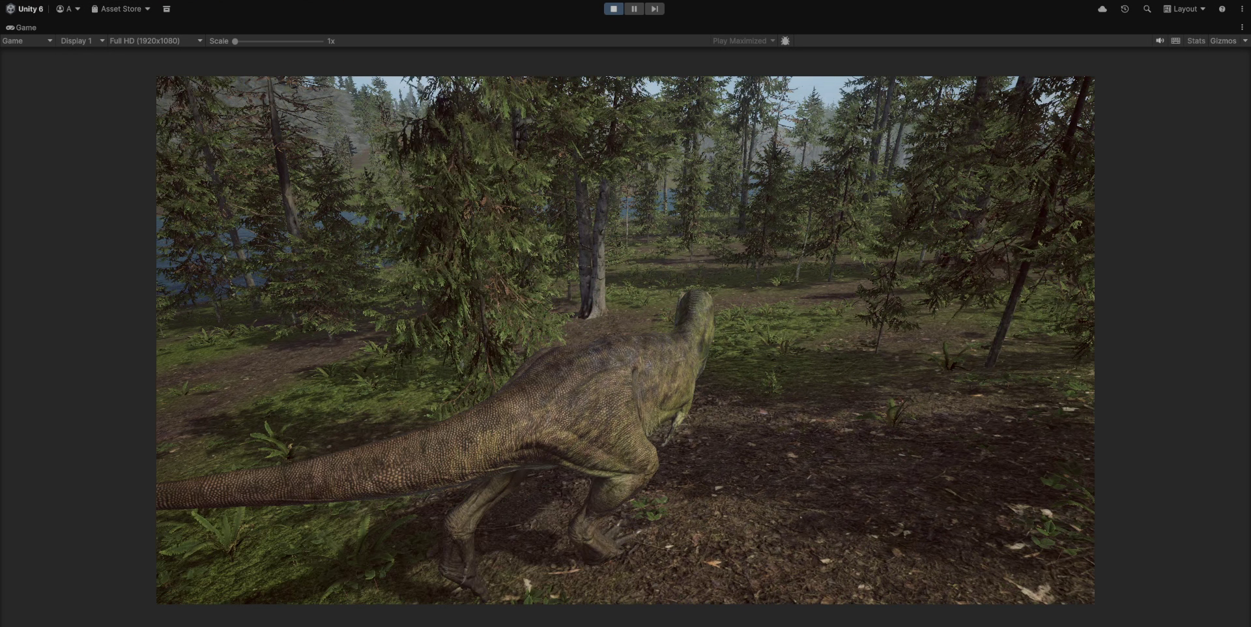Toggle the Gizmos button
This screenshot has width=1251, height=627.
[x=1223, y=41]
